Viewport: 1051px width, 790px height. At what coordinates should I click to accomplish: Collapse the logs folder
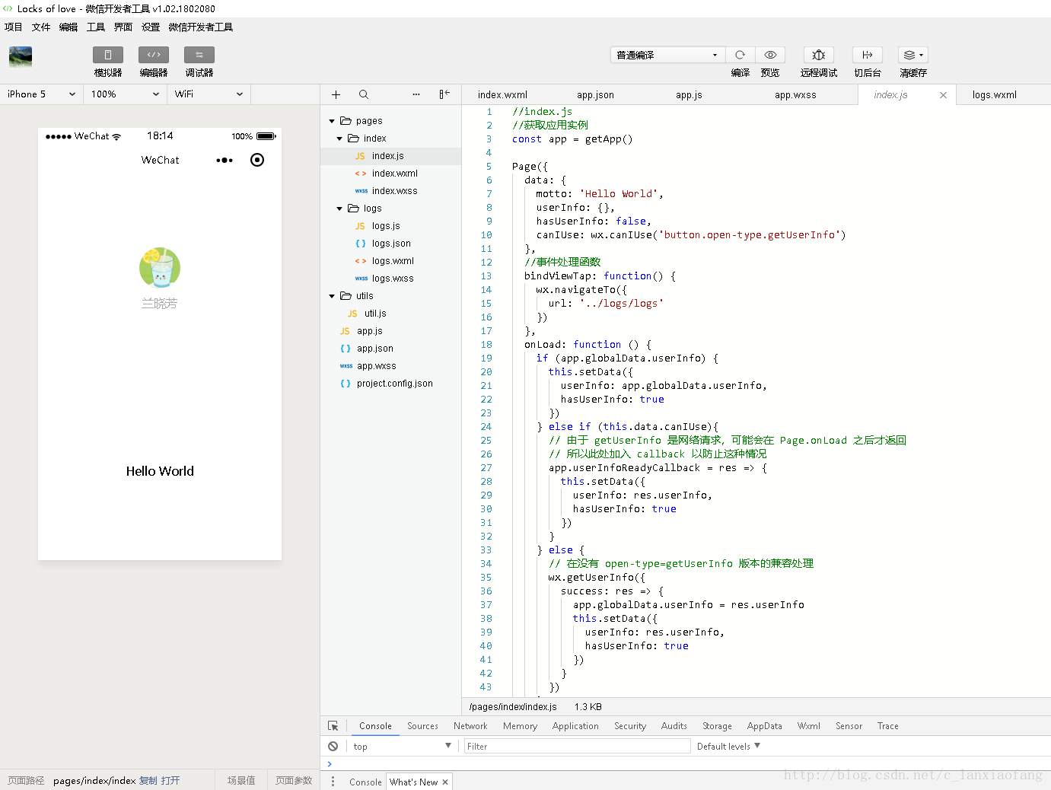(x=339, y=209)
